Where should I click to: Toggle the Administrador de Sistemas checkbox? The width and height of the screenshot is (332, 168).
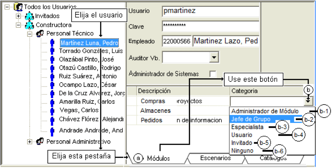(x=213, y=74)
